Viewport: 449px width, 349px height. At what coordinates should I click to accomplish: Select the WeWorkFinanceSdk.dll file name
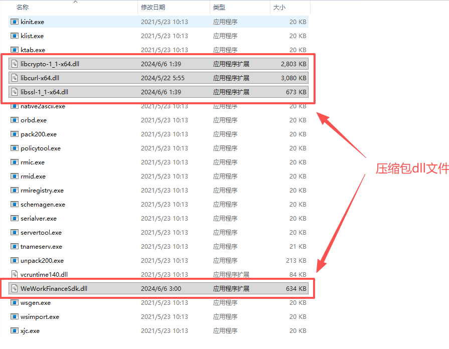click(54, 288)
